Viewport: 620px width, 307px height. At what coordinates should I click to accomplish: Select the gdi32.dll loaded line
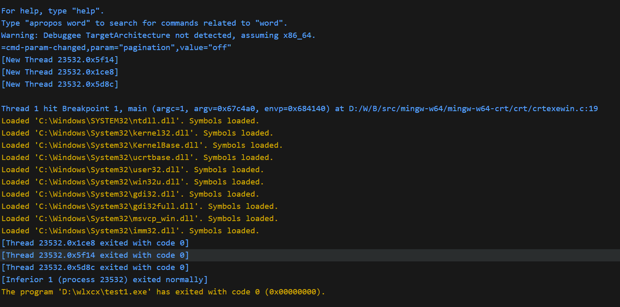[130, 194]
